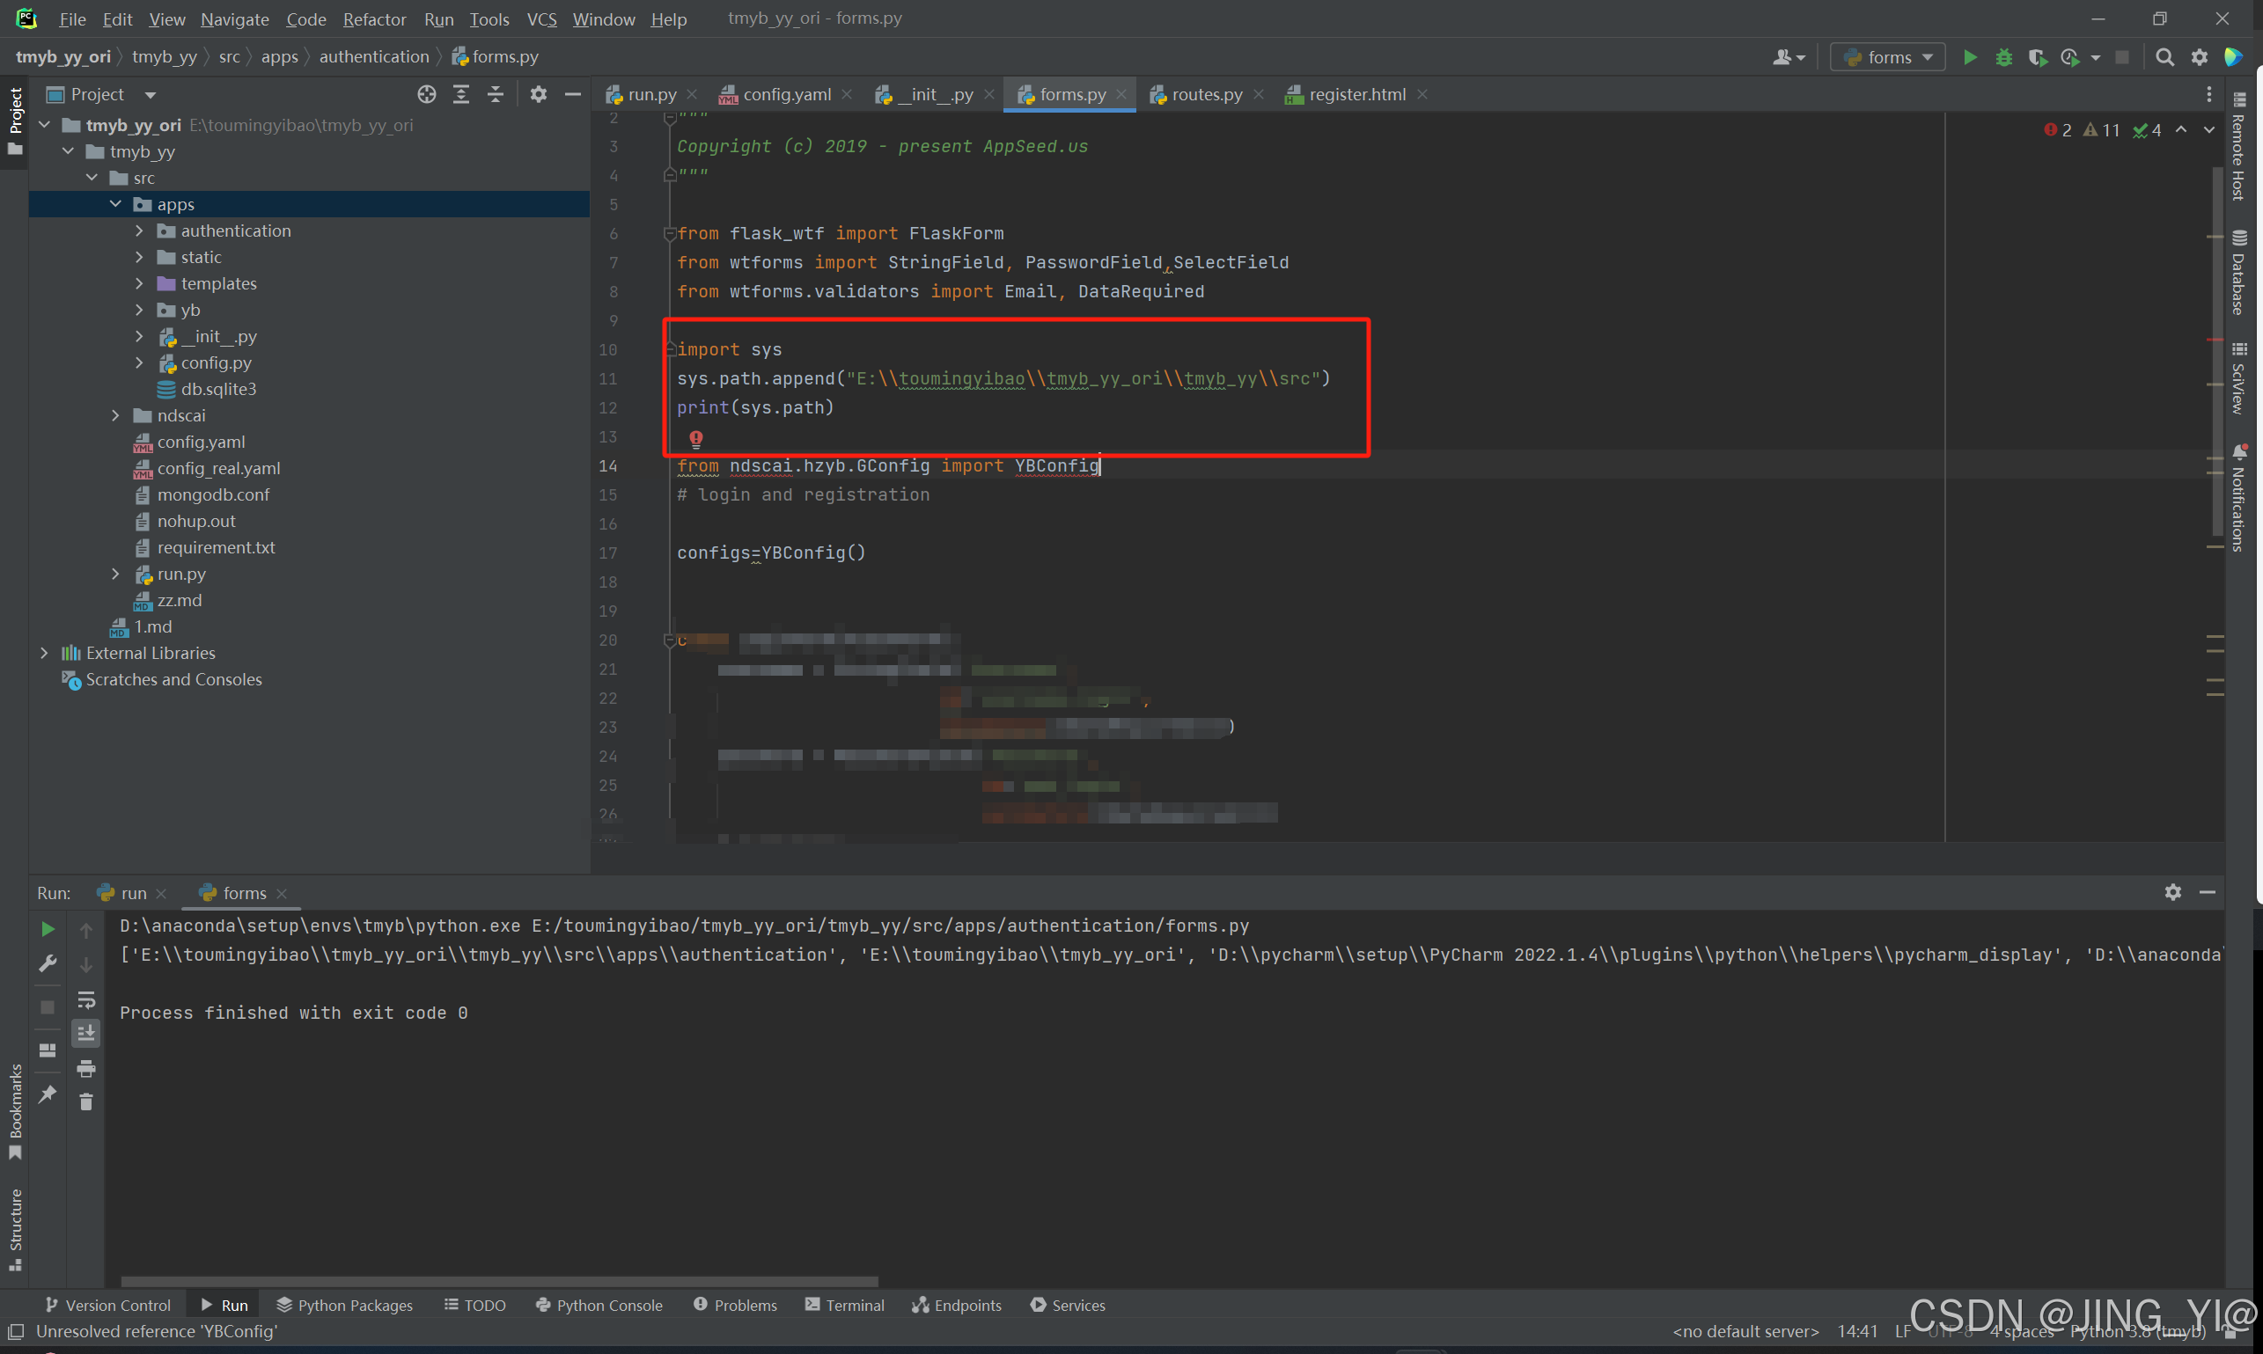Open Project panel options gear
Image resolution: width=2263 pixels, height=1354 pixels.
pyautogui.click(x=539, y=94)
